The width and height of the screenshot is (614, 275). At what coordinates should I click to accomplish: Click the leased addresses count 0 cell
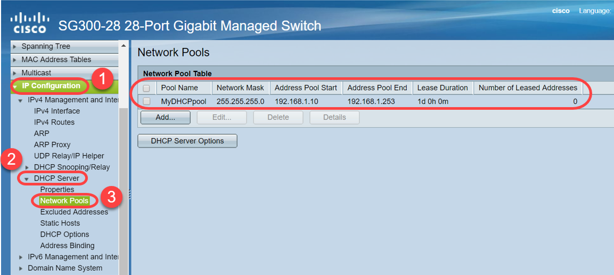pos(575,102)
